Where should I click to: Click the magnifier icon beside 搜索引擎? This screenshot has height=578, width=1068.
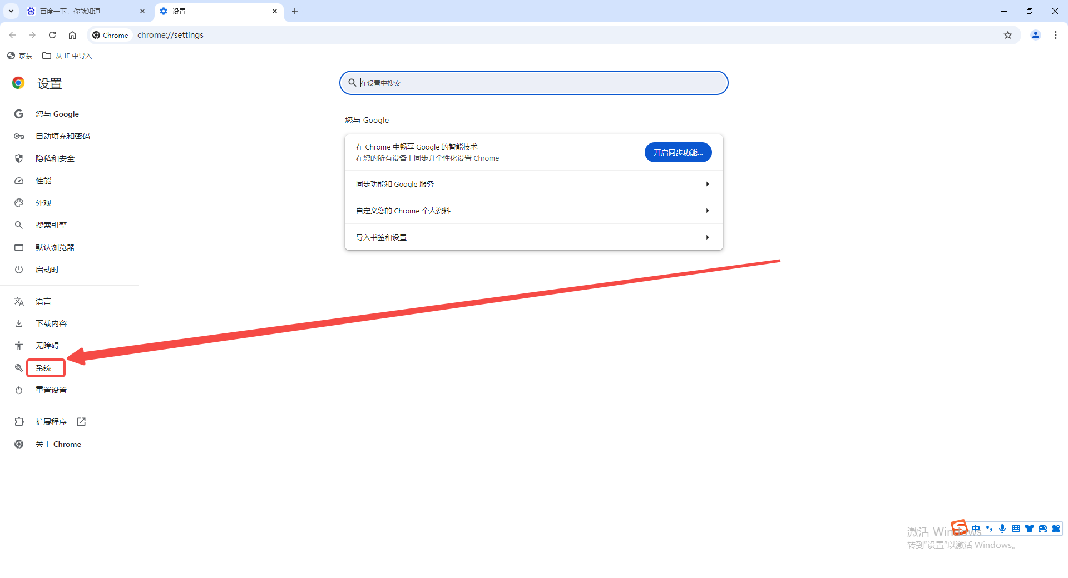pyautogui.click(x=19, y=225)
